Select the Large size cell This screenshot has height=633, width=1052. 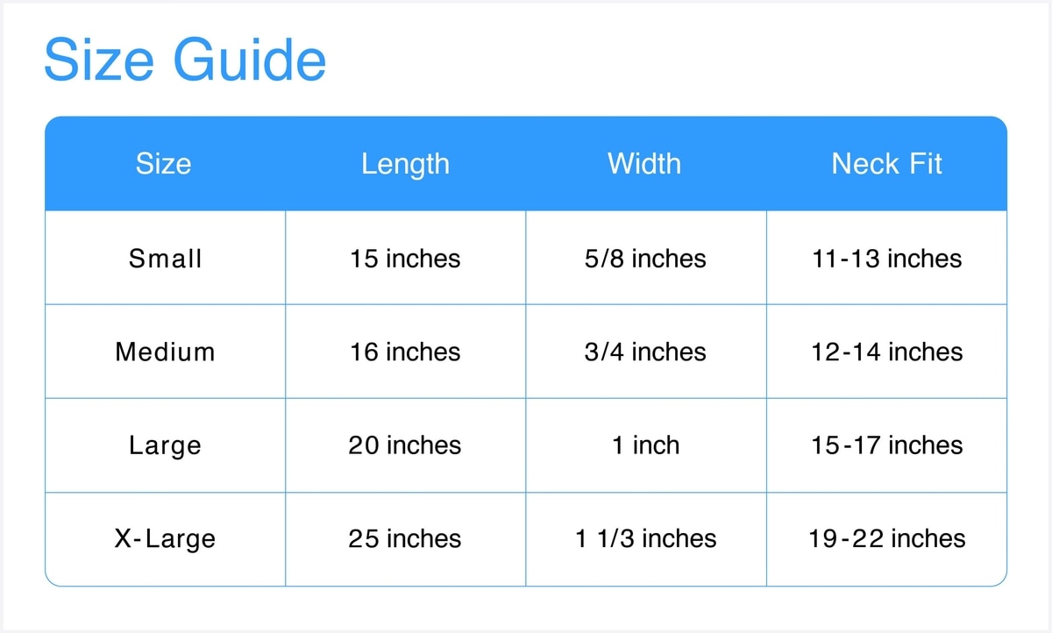pyautogui.click(x=165, y=445)
